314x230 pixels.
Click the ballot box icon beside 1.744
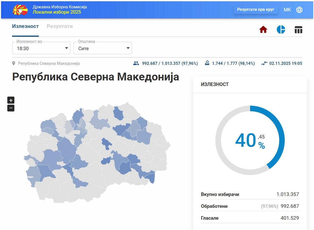(x=208, y=63)
